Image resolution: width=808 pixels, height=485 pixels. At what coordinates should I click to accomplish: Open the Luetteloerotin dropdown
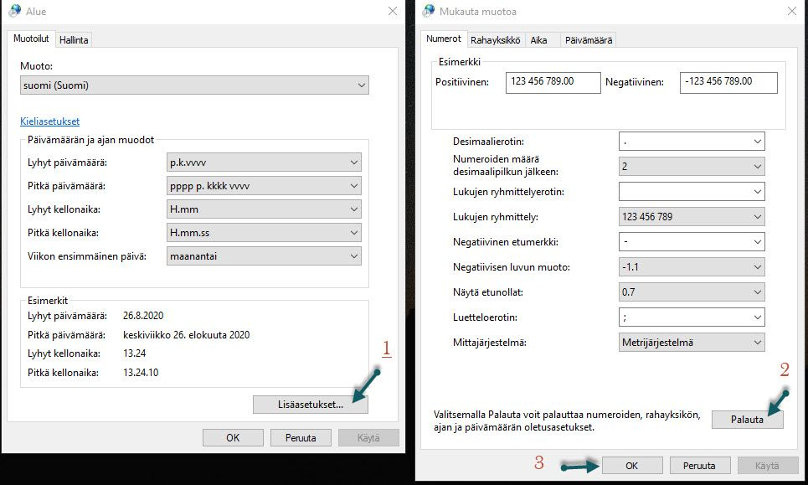pos(692,317)
